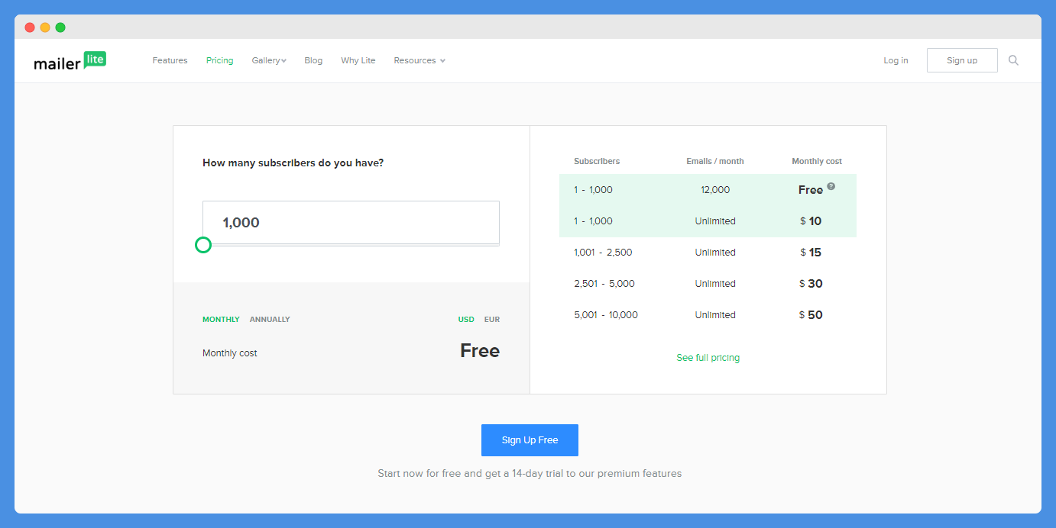Click the Sign Up Free button

coord(530,440)
